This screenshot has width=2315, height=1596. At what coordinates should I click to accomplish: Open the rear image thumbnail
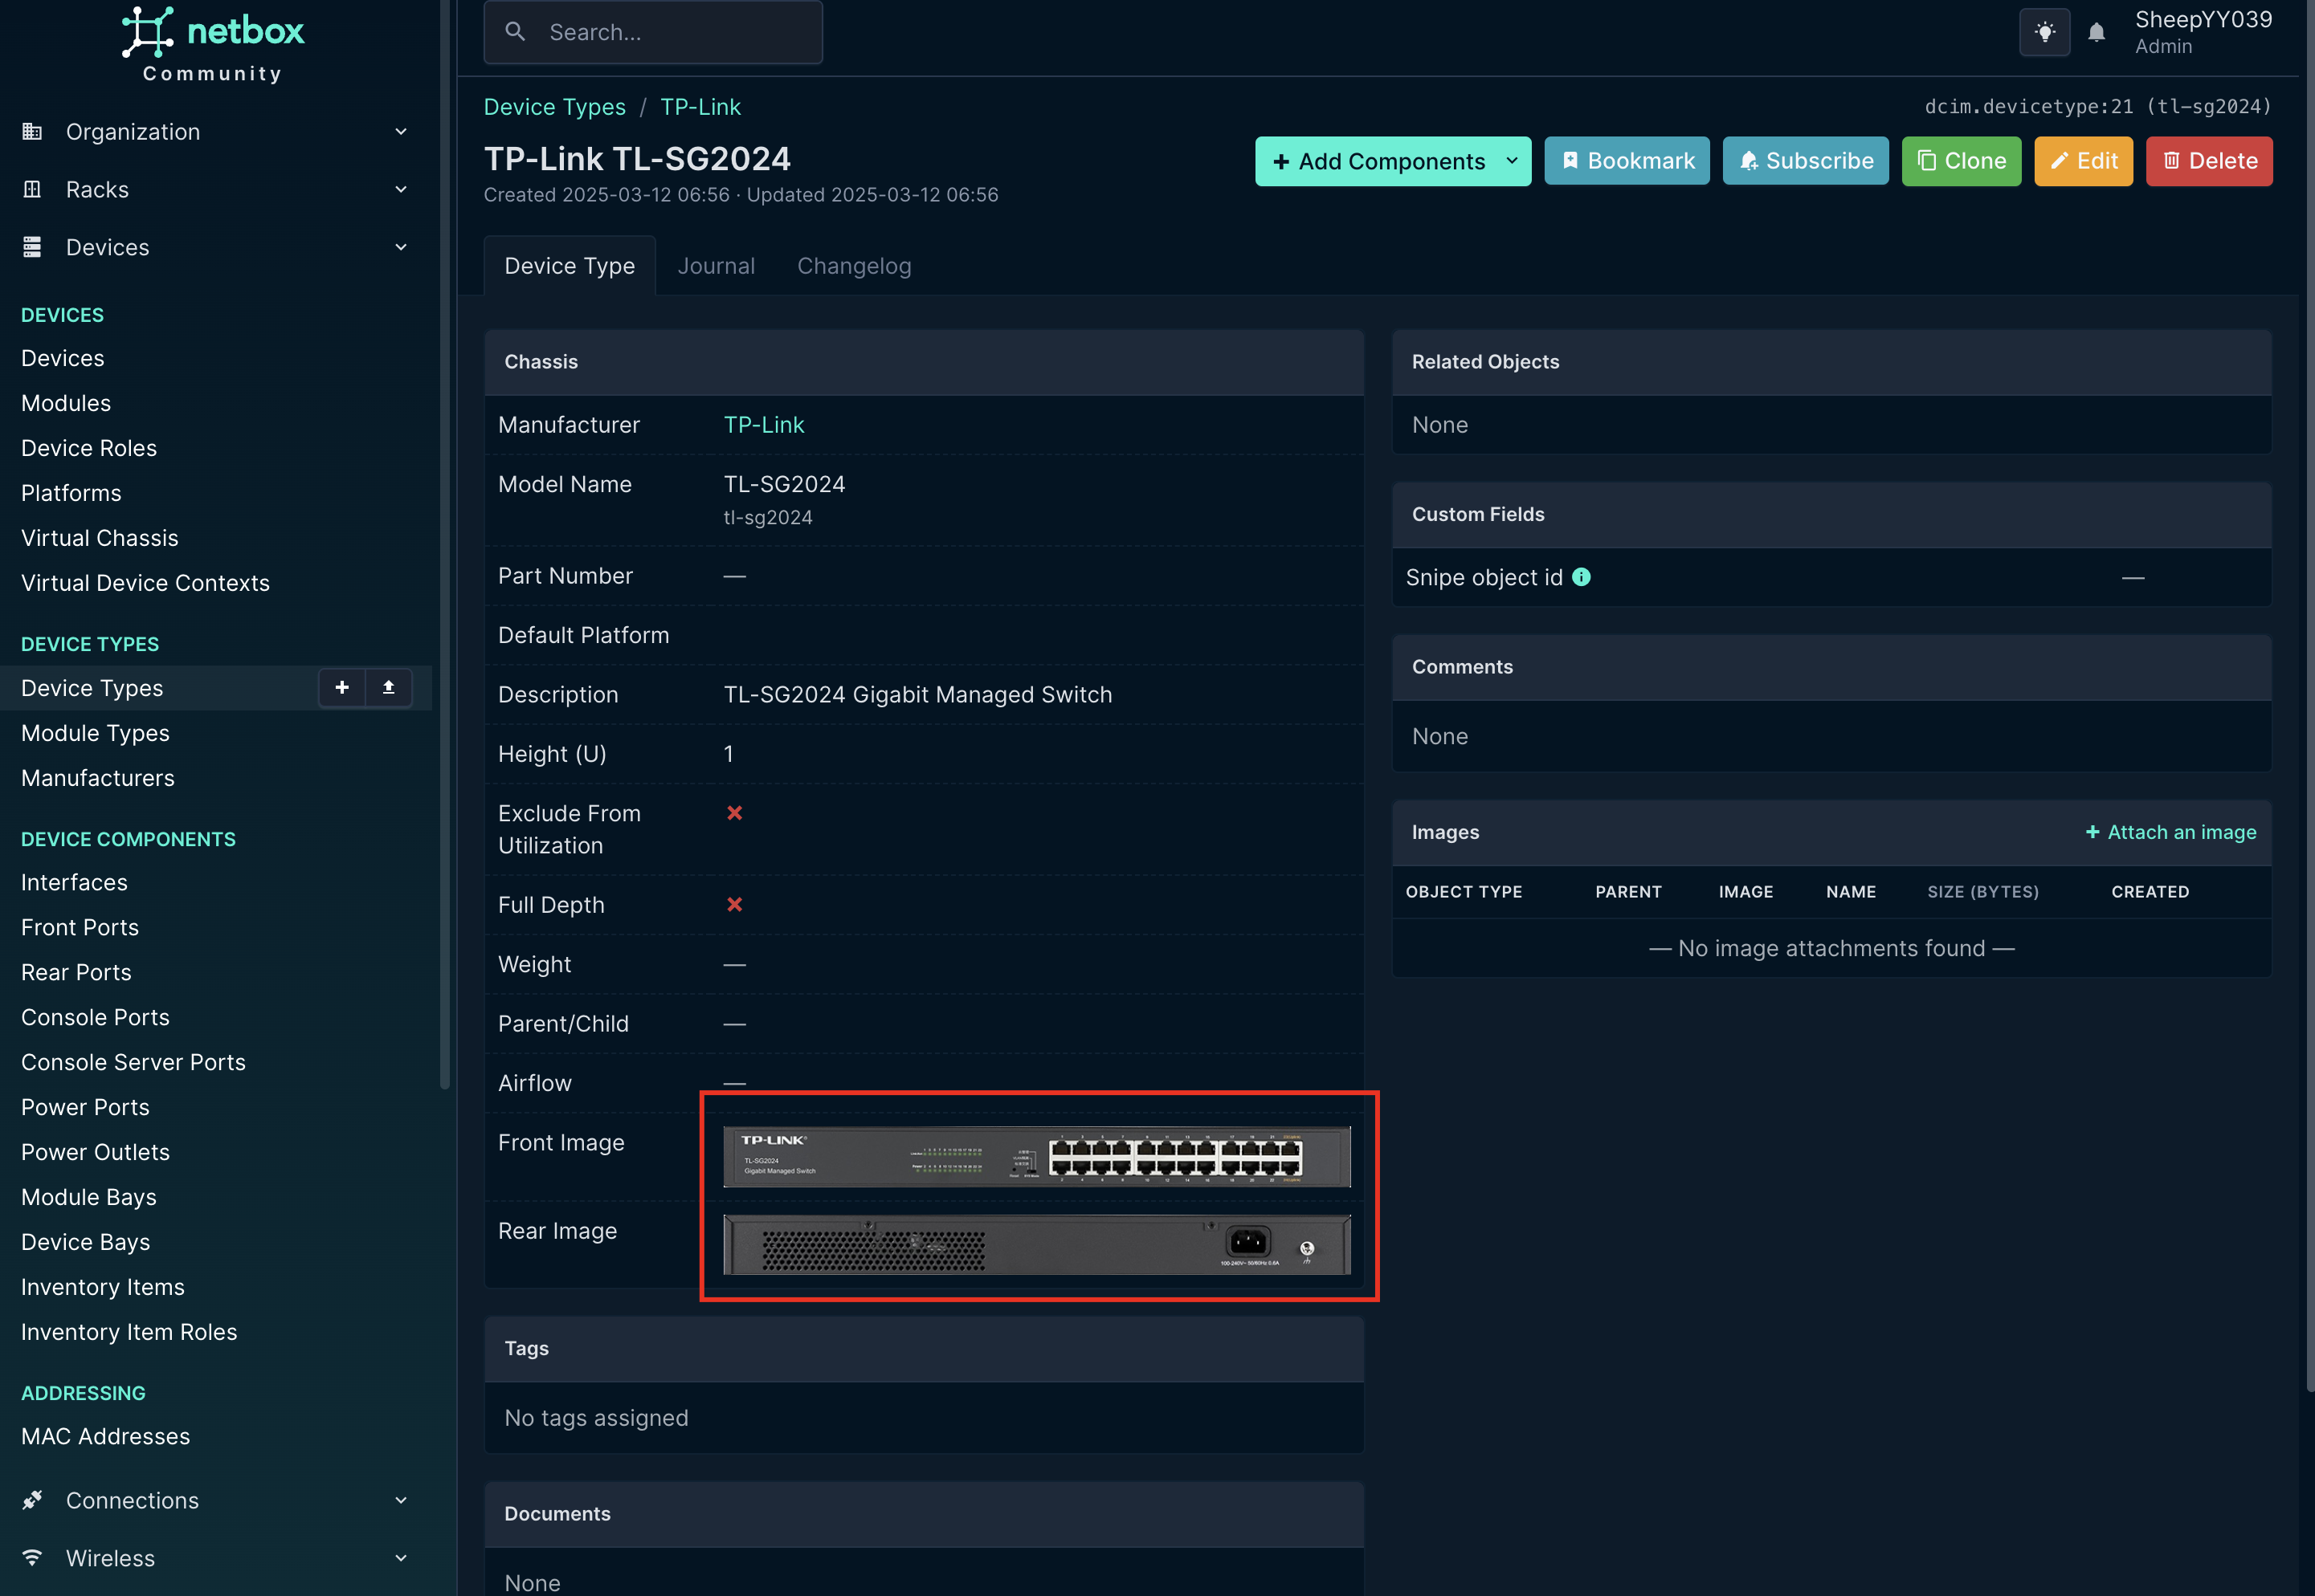click(x=1036, y=1244)
